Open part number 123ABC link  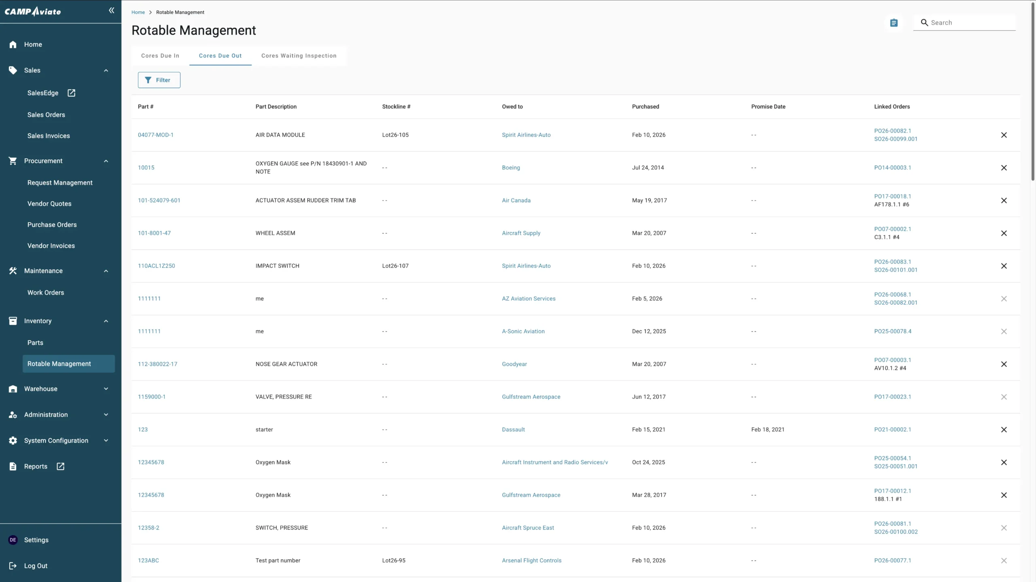tap(148, 561)
